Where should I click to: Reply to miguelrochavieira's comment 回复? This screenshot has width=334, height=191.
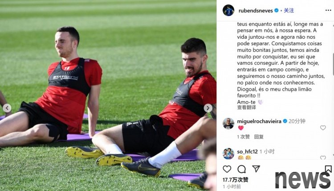click(259, 137)
